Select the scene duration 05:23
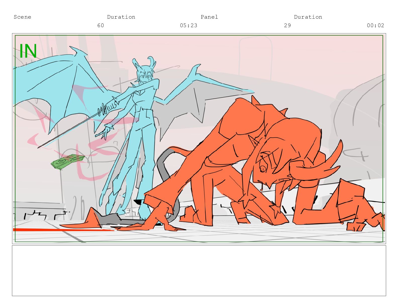The image size is (398, 308). tap(189, 25)
